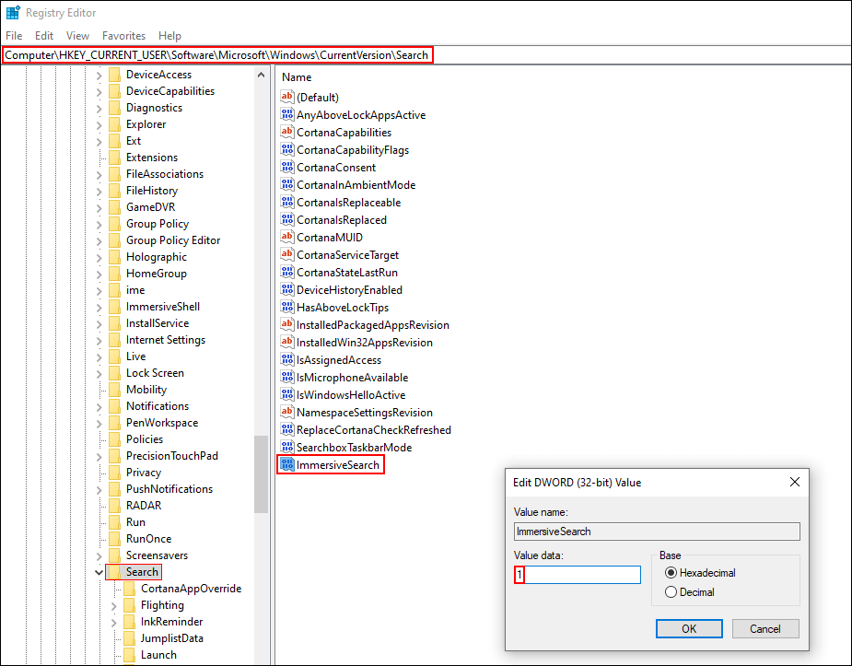The width and height of the screenshot is (852, 666).
Task: Expand the Notifications key
Action: (99, 406)
